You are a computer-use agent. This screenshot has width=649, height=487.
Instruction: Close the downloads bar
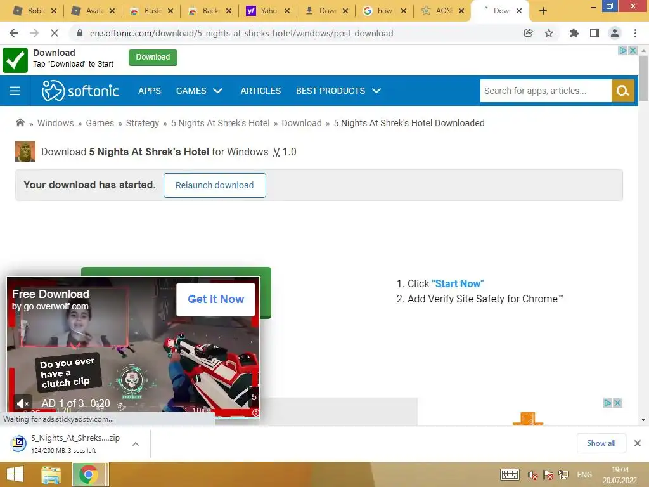point(638,443)
